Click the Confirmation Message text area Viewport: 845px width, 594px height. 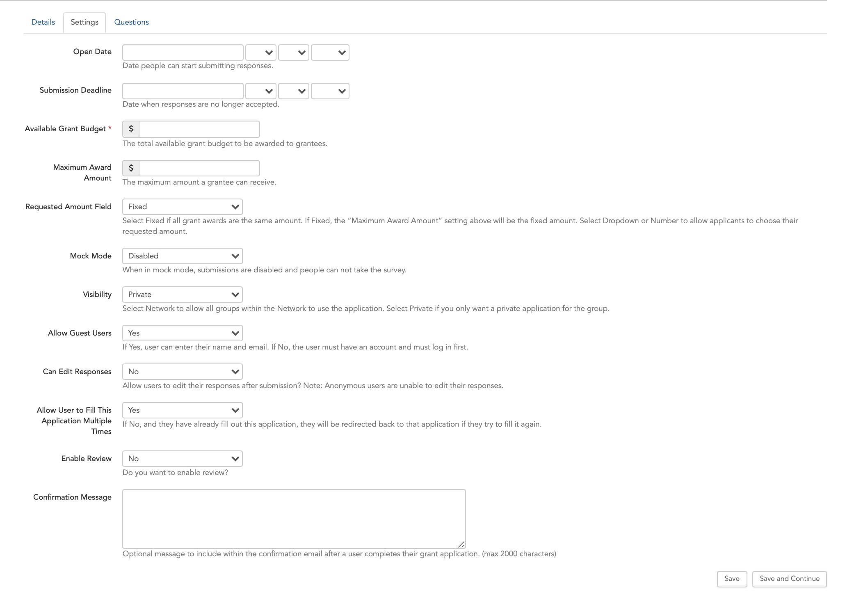pyautogui.click(x=294, y=519)
